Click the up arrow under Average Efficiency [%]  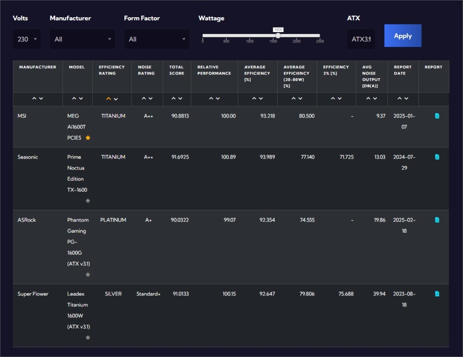(x=254, y=99)
